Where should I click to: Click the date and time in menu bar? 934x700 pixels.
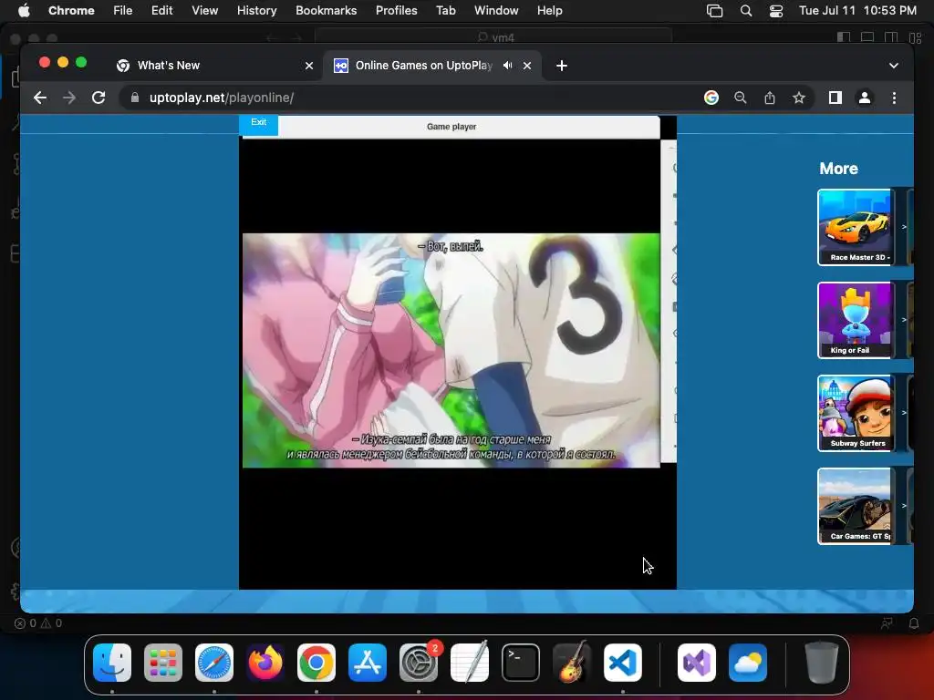click(857, 11)
